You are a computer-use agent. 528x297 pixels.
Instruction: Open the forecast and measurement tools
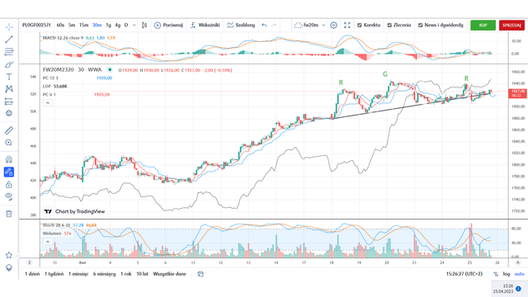[9, 101]
